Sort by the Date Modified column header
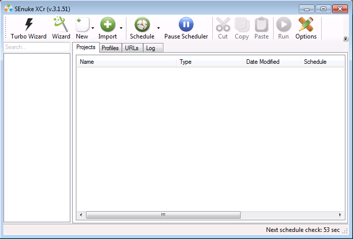Viewport: 353px width, 239px height. tap(272, 62)
